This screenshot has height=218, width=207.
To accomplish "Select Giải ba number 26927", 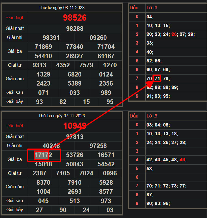I will [x=75, y=56].
